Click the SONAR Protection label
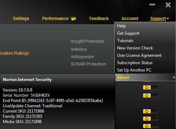The height and width of the screenshot is (129, 176). (88, 64)
